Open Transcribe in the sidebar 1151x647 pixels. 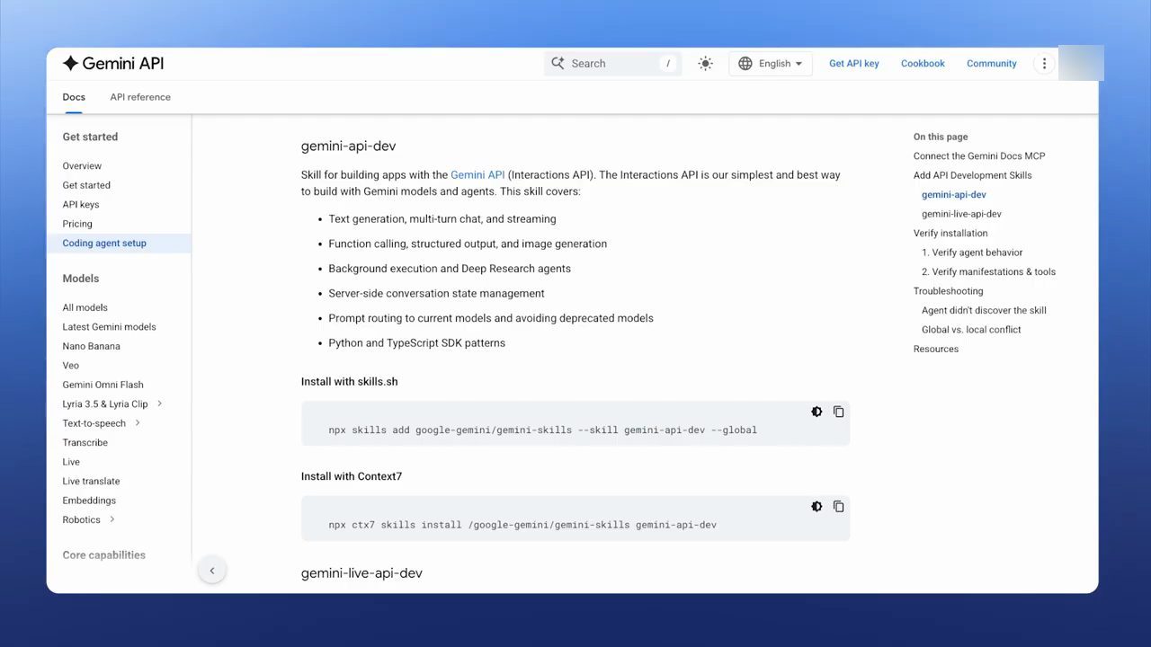point(85,443)
